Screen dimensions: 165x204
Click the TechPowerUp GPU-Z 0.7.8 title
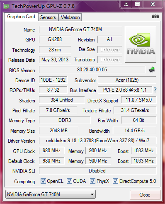43,6
